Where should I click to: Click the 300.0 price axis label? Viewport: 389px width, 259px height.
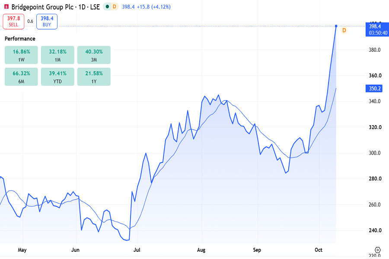click(375, 153)
